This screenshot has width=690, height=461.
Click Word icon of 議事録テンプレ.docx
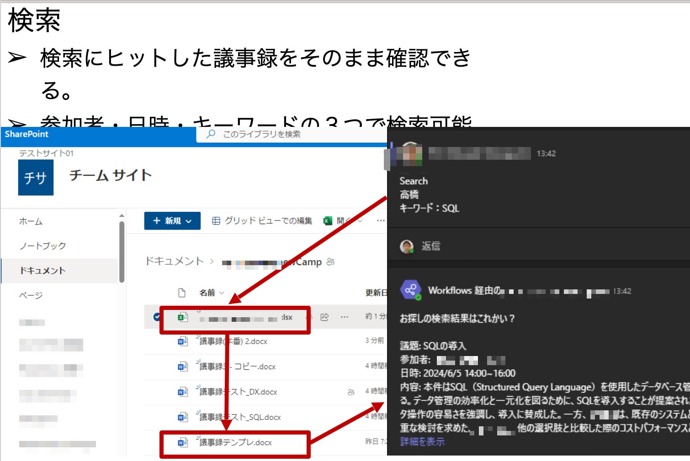click(x=183, y=442)
